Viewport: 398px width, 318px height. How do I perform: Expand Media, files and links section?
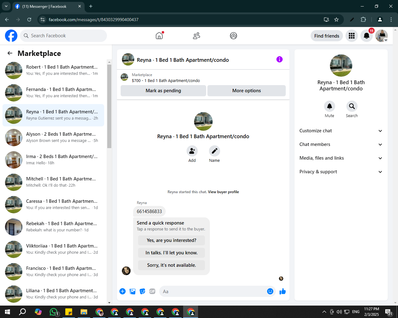pyautogui.click(x=341, y=158)
